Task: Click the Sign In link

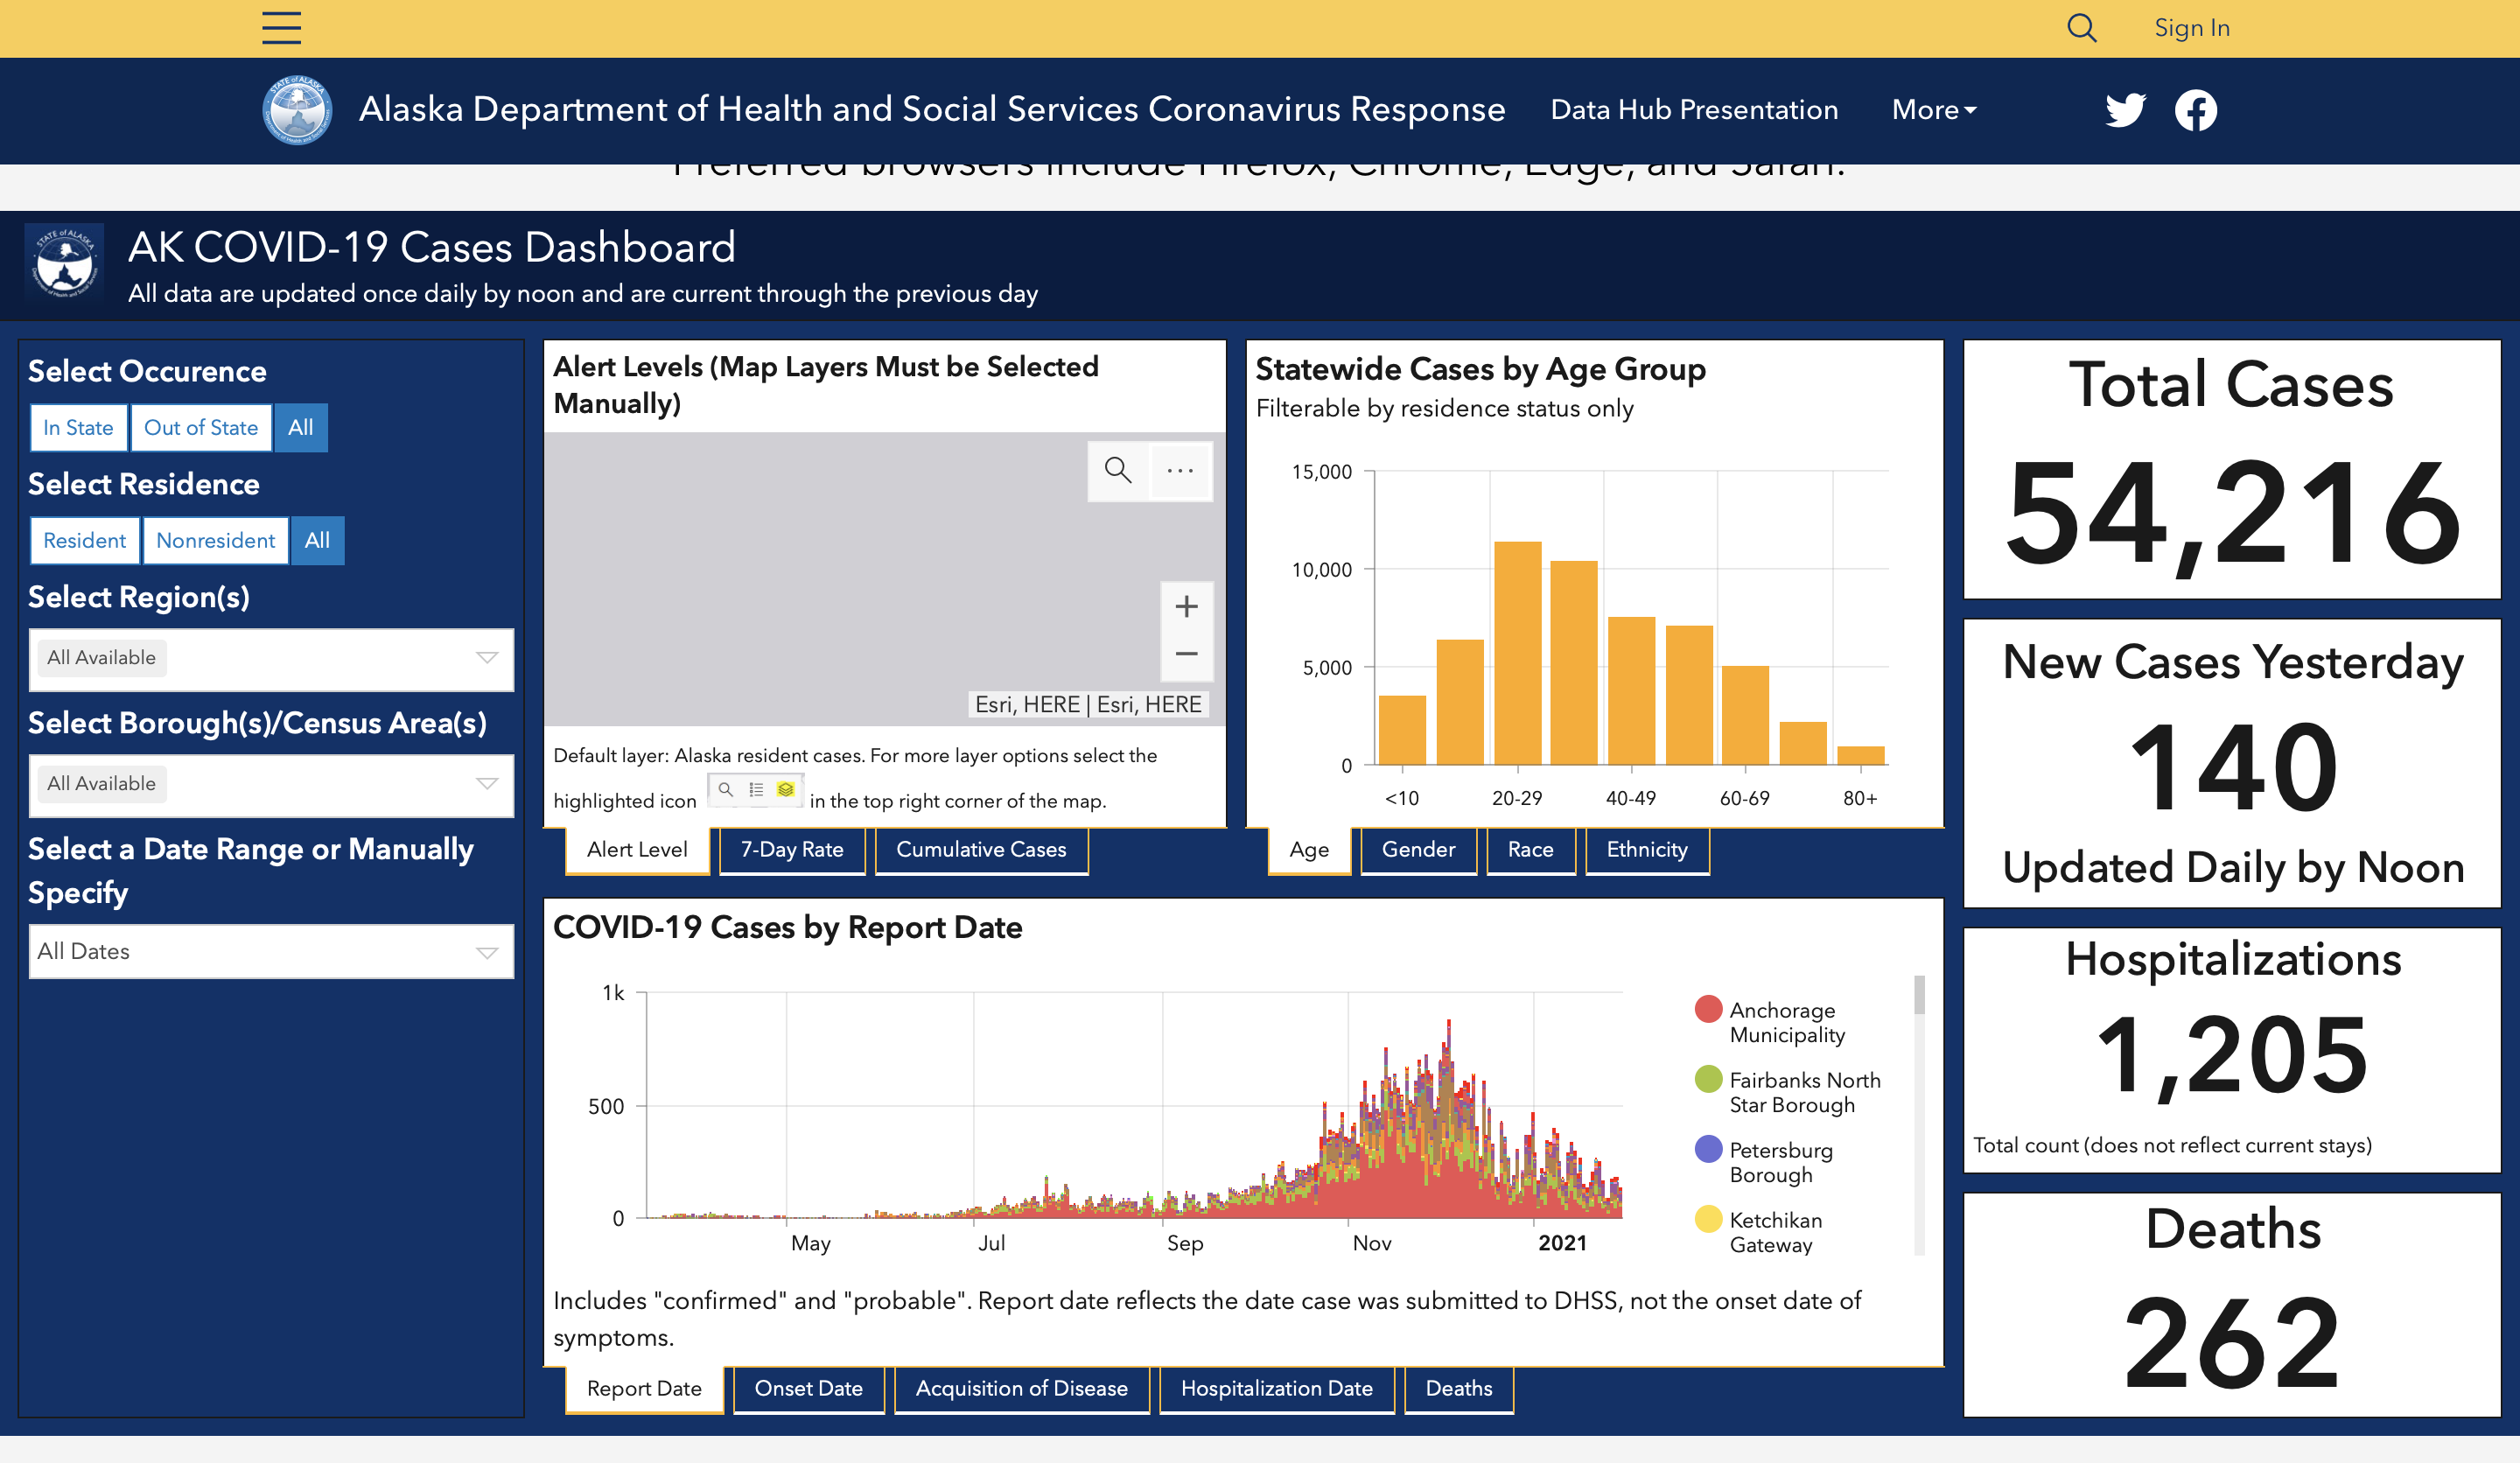Action: 2192,28
